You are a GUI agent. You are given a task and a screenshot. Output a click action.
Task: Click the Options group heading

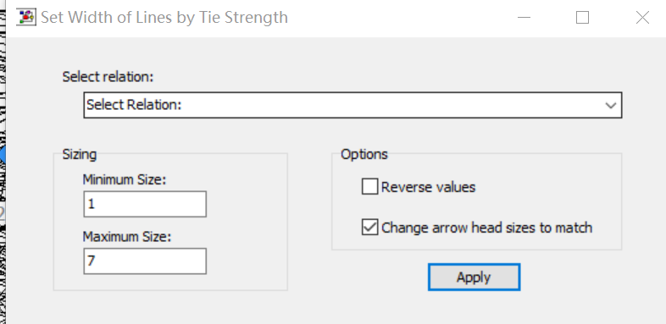364,154
